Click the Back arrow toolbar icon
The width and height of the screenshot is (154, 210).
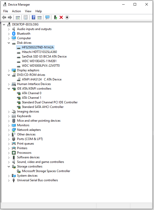coord(4,17)
